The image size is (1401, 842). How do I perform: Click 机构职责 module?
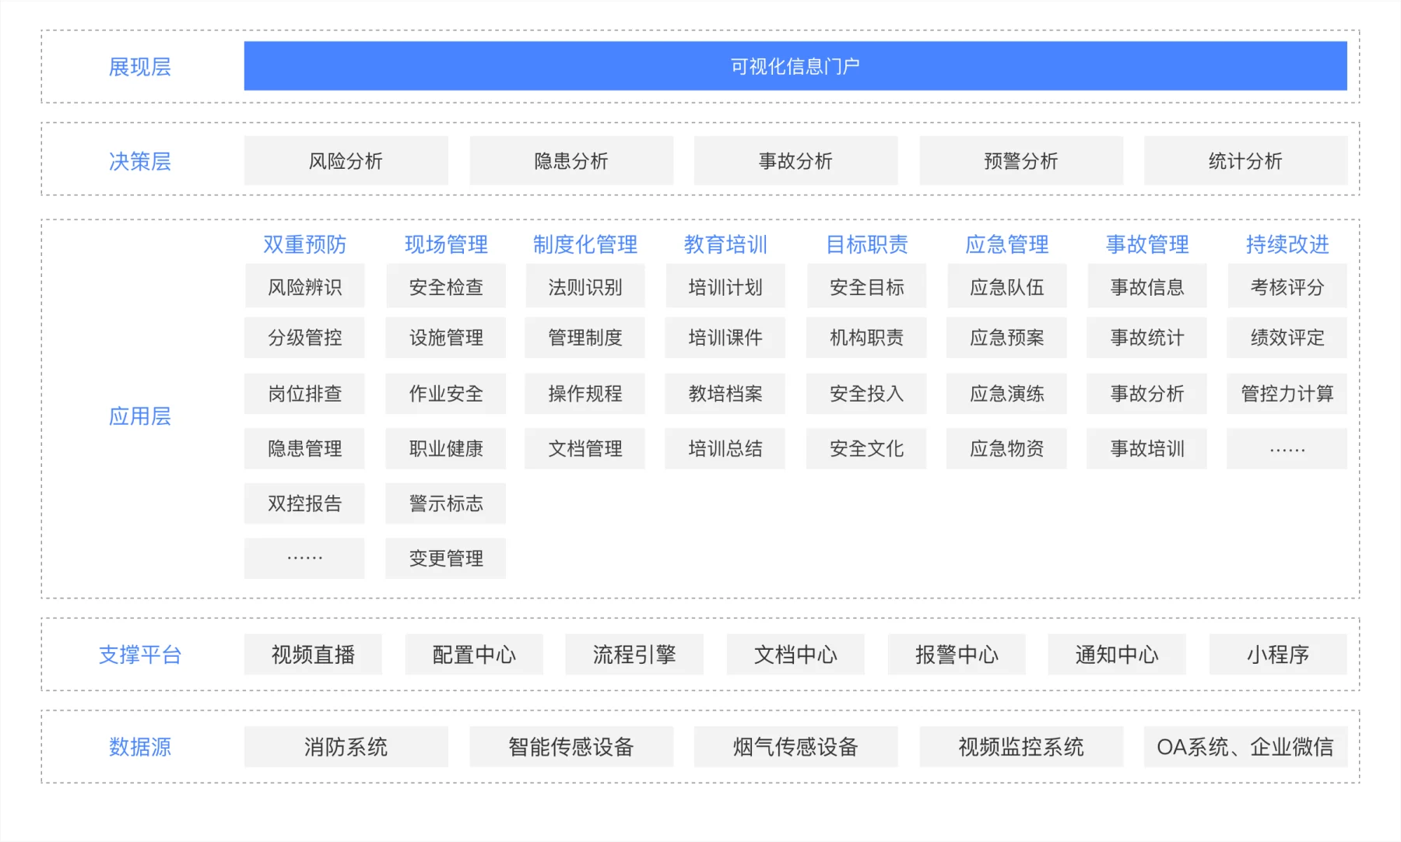coord(866,337)
